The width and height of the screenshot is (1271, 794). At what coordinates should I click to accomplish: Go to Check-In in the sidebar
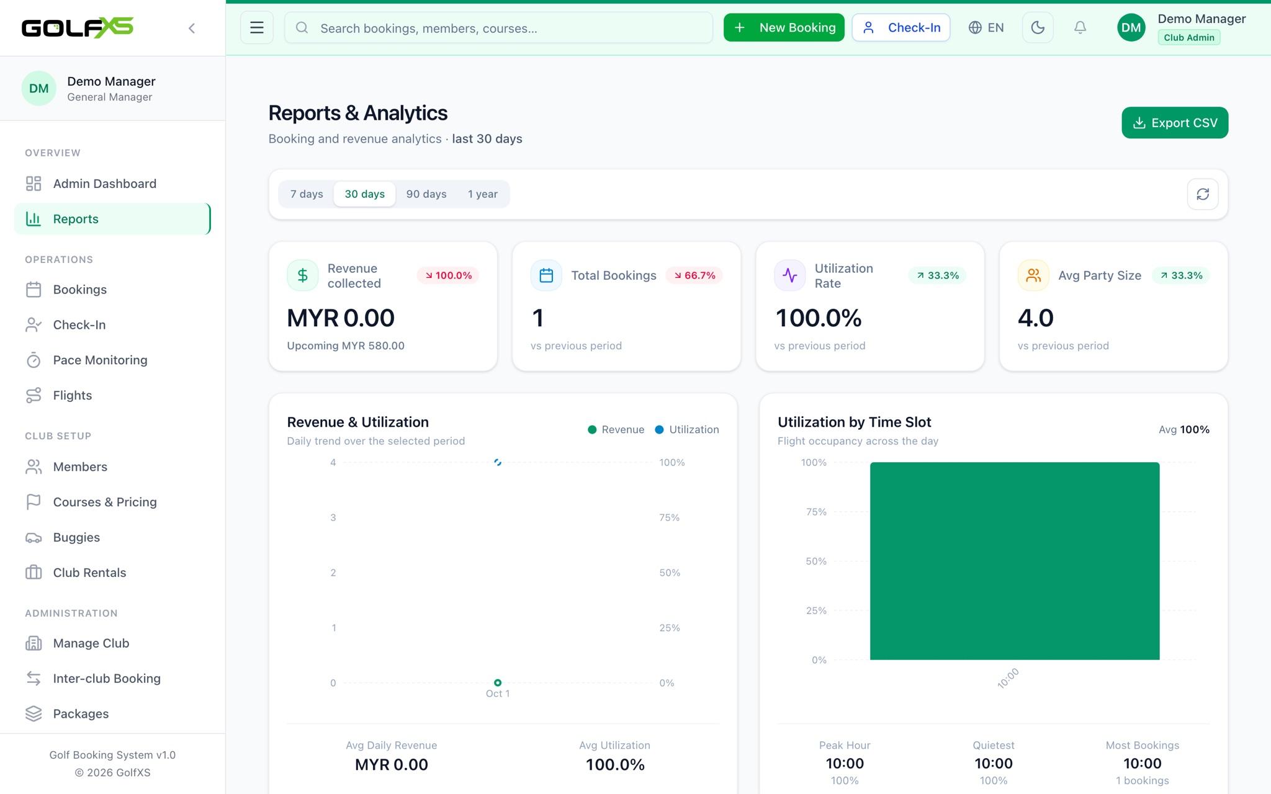(x=112, y=325)
